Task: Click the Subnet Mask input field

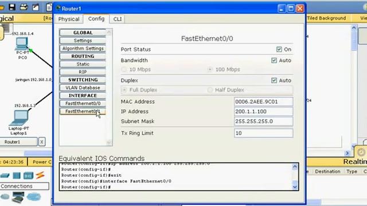Action: tap(264, 121)
